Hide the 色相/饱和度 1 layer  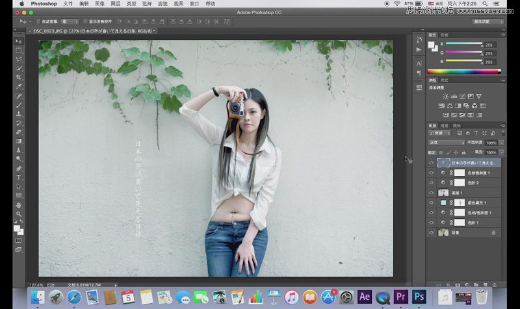[x=431, y=213]
